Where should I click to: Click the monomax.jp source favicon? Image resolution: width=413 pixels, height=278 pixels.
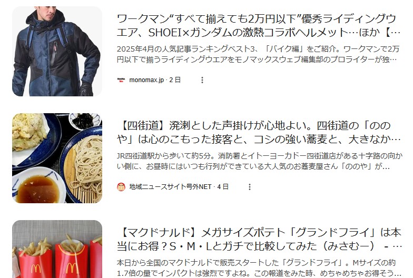121,80
